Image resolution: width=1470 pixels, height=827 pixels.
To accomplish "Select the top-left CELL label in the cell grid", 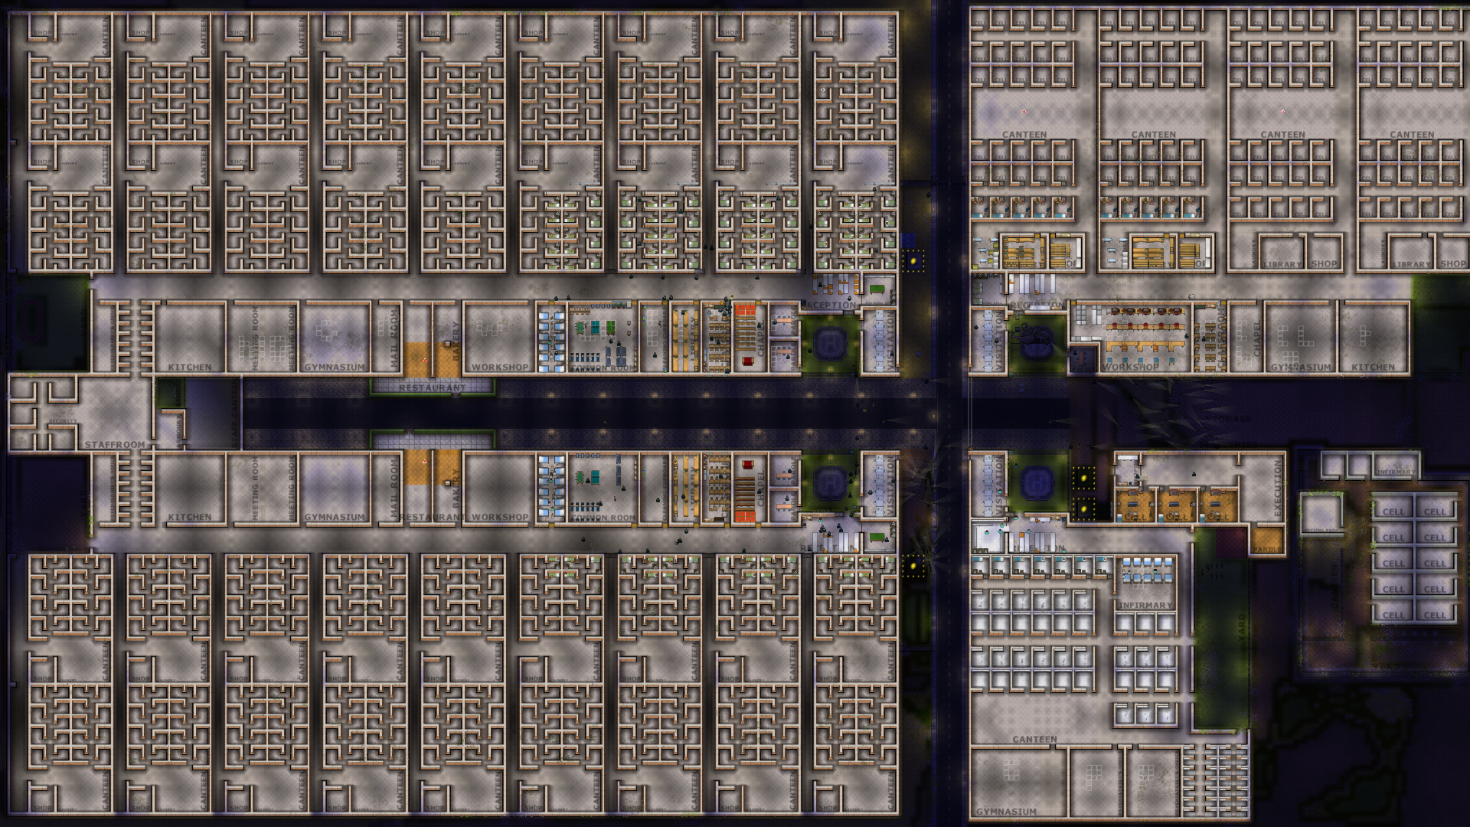I will point(1393,512).
